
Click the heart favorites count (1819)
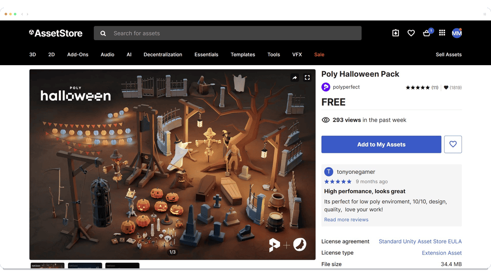[453, 88]
